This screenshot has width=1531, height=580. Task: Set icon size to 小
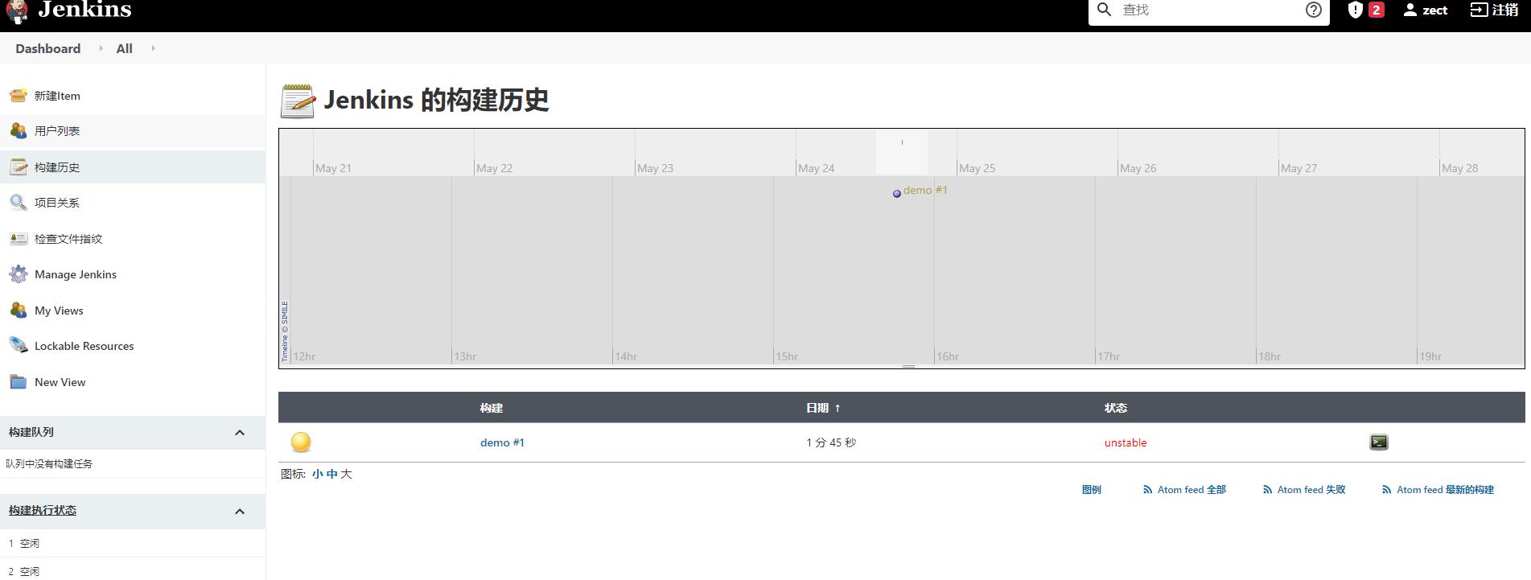tap(318, 474)
